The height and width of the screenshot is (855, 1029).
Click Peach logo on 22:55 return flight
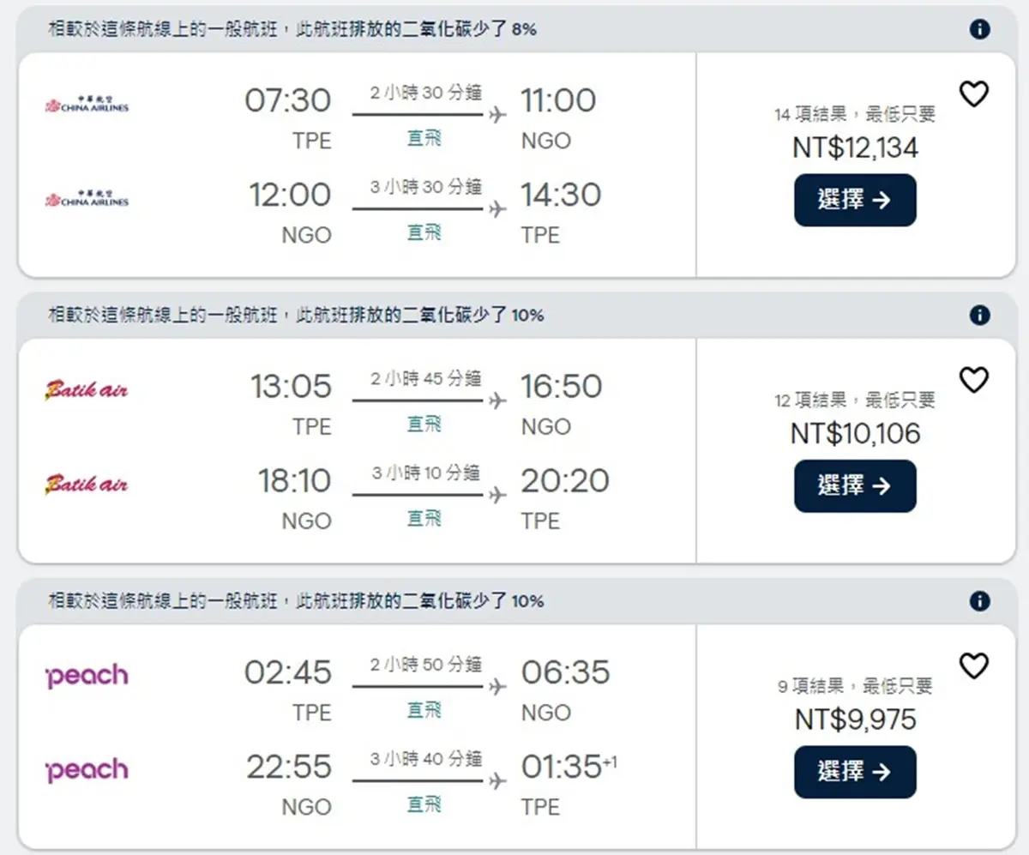pyautogui.click(x=87, y=770)
